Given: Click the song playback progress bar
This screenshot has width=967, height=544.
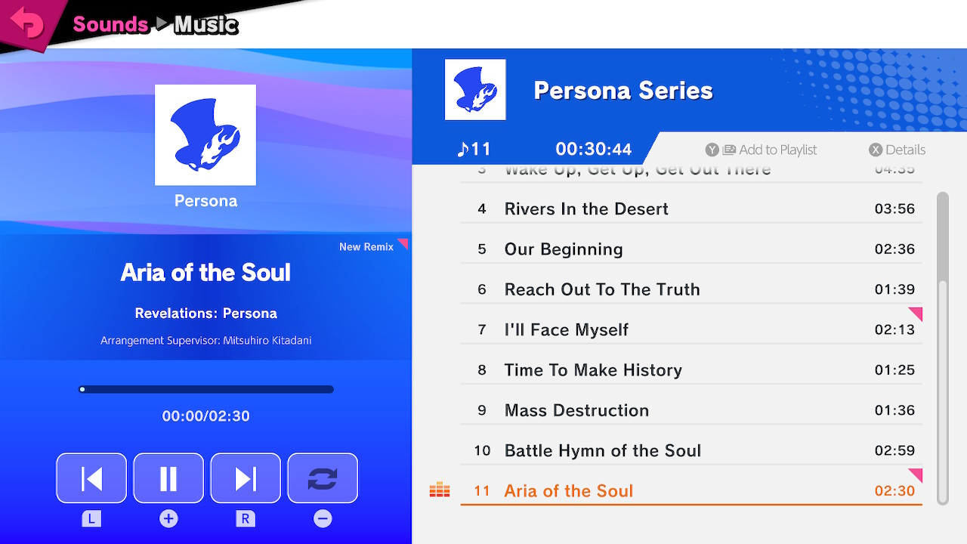Looking at the screenshot, I should click(x=206, y=390).
